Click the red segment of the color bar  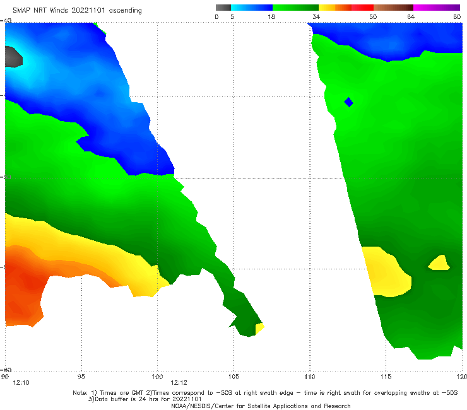click(x=362, y=8)
